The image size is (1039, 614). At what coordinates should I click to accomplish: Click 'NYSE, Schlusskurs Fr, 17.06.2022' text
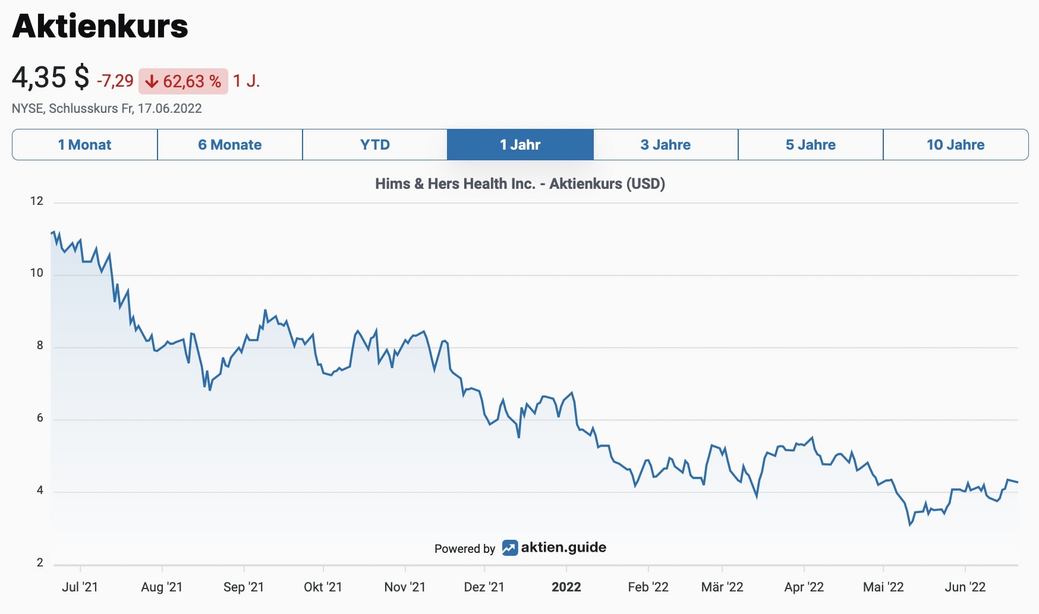tap(107, 109)
